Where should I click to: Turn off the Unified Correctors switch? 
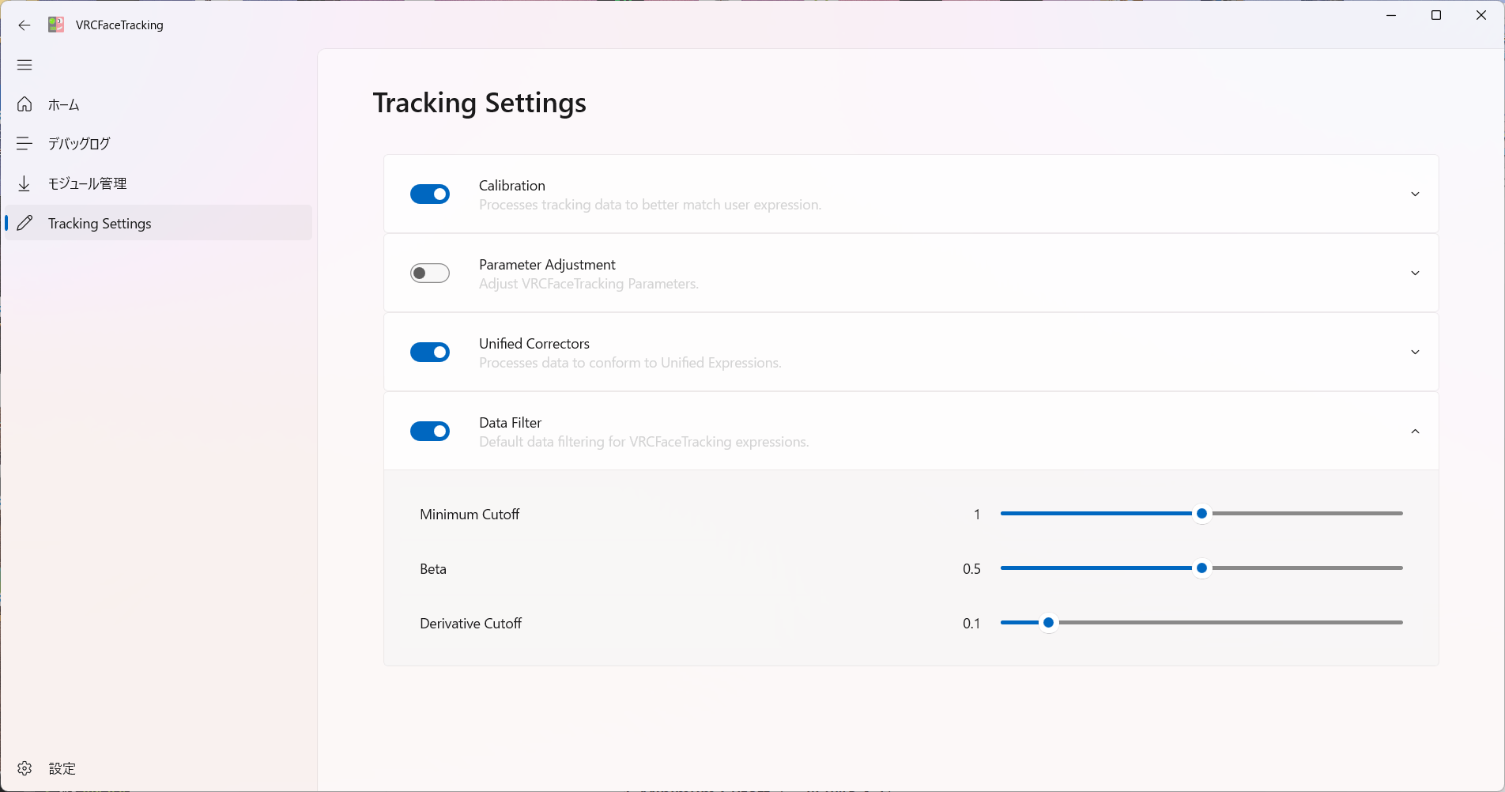[x=430, y=353]
